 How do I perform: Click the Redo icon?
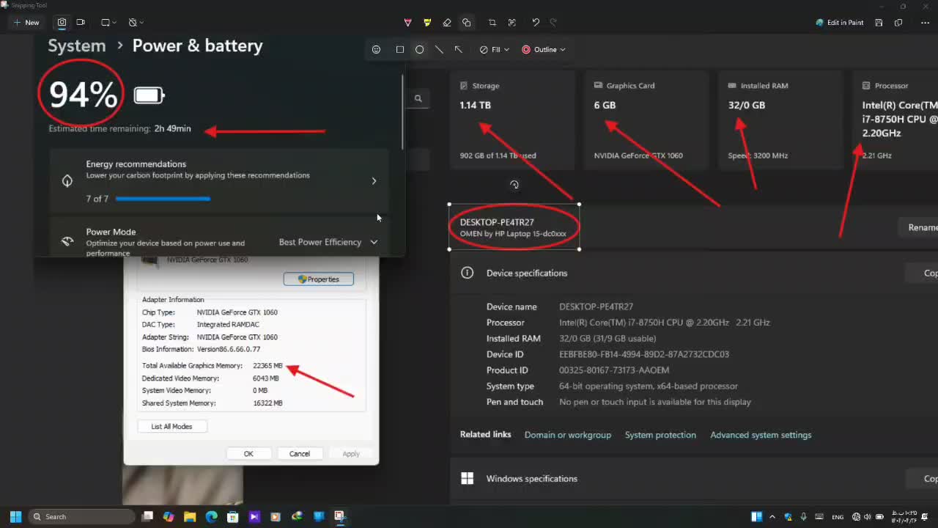[x=553, y=23]
